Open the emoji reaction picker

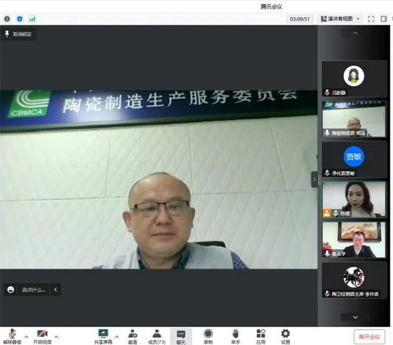(10, 290)
